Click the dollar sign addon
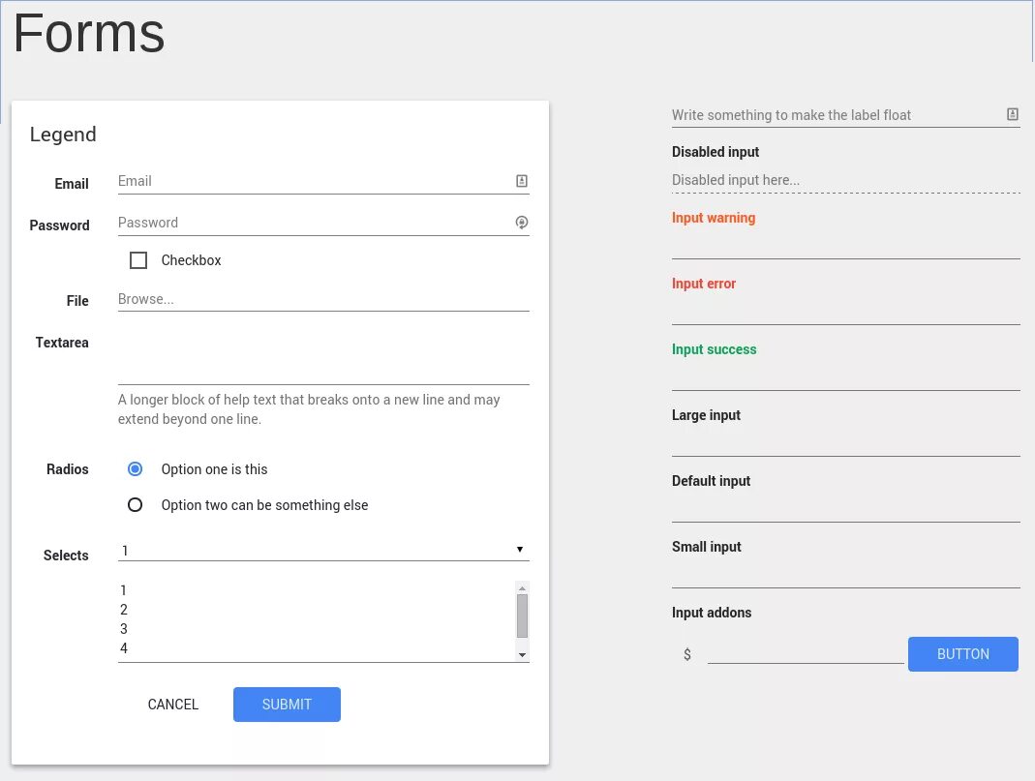 [687, 655]
